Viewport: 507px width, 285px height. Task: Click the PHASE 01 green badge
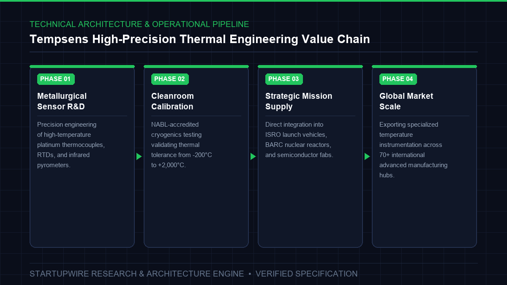(x=56, y=79)
